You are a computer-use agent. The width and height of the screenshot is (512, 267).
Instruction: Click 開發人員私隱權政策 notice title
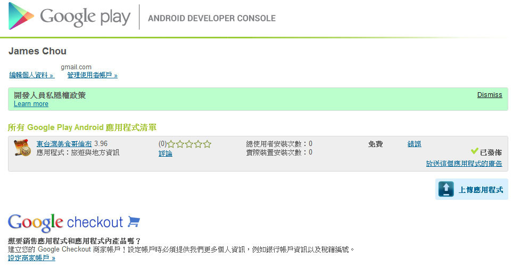[x=49, y=95]
